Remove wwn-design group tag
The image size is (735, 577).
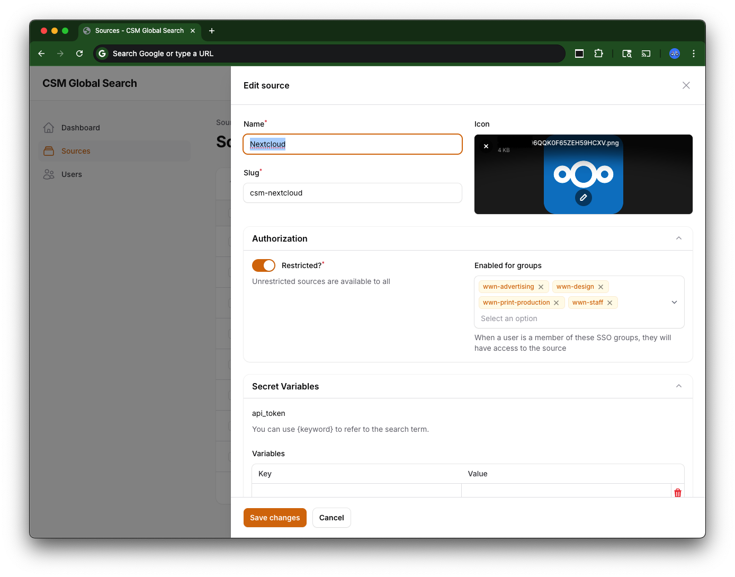[600, 287]
